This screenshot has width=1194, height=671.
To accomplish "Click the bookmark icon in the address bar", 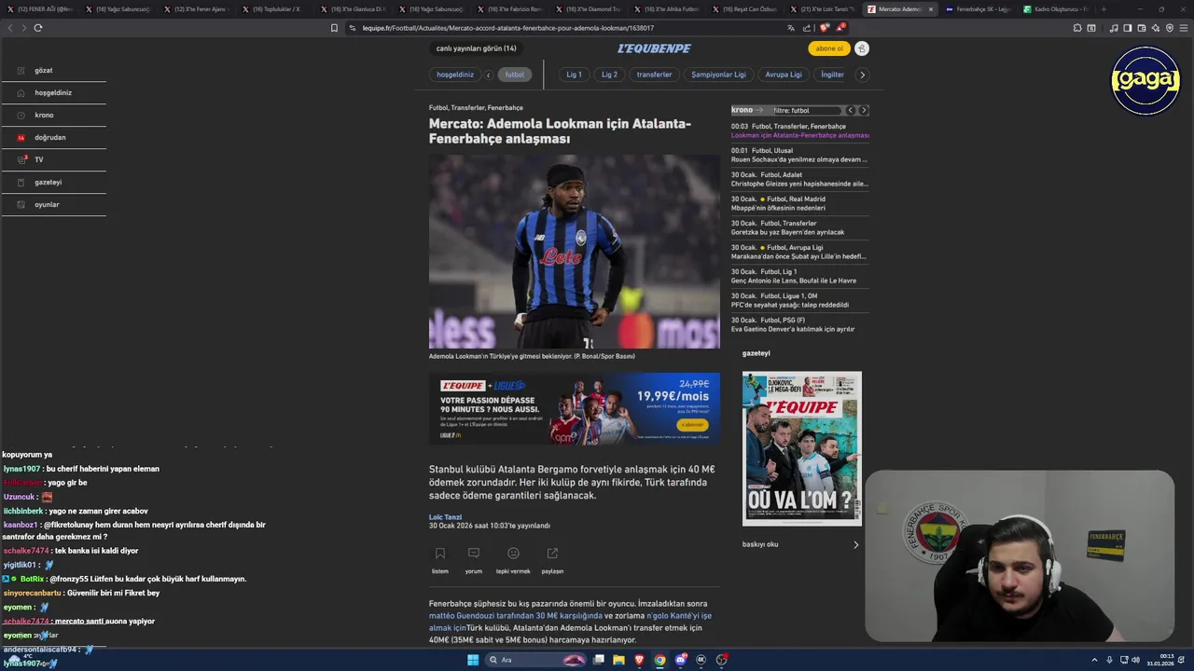I will pos(335,28).
